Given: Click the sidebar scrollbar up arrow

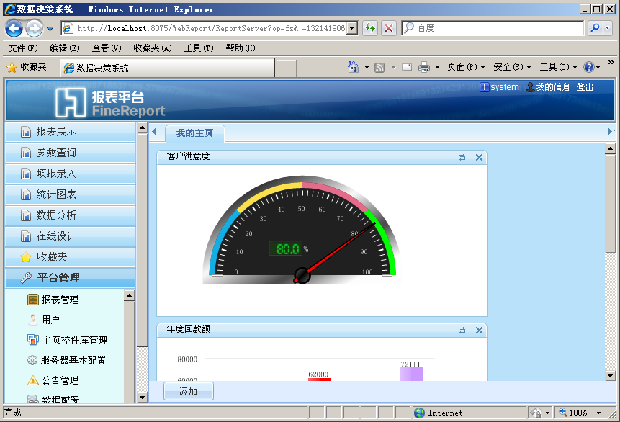Looking at the screenshot, I should pos(142,127).
